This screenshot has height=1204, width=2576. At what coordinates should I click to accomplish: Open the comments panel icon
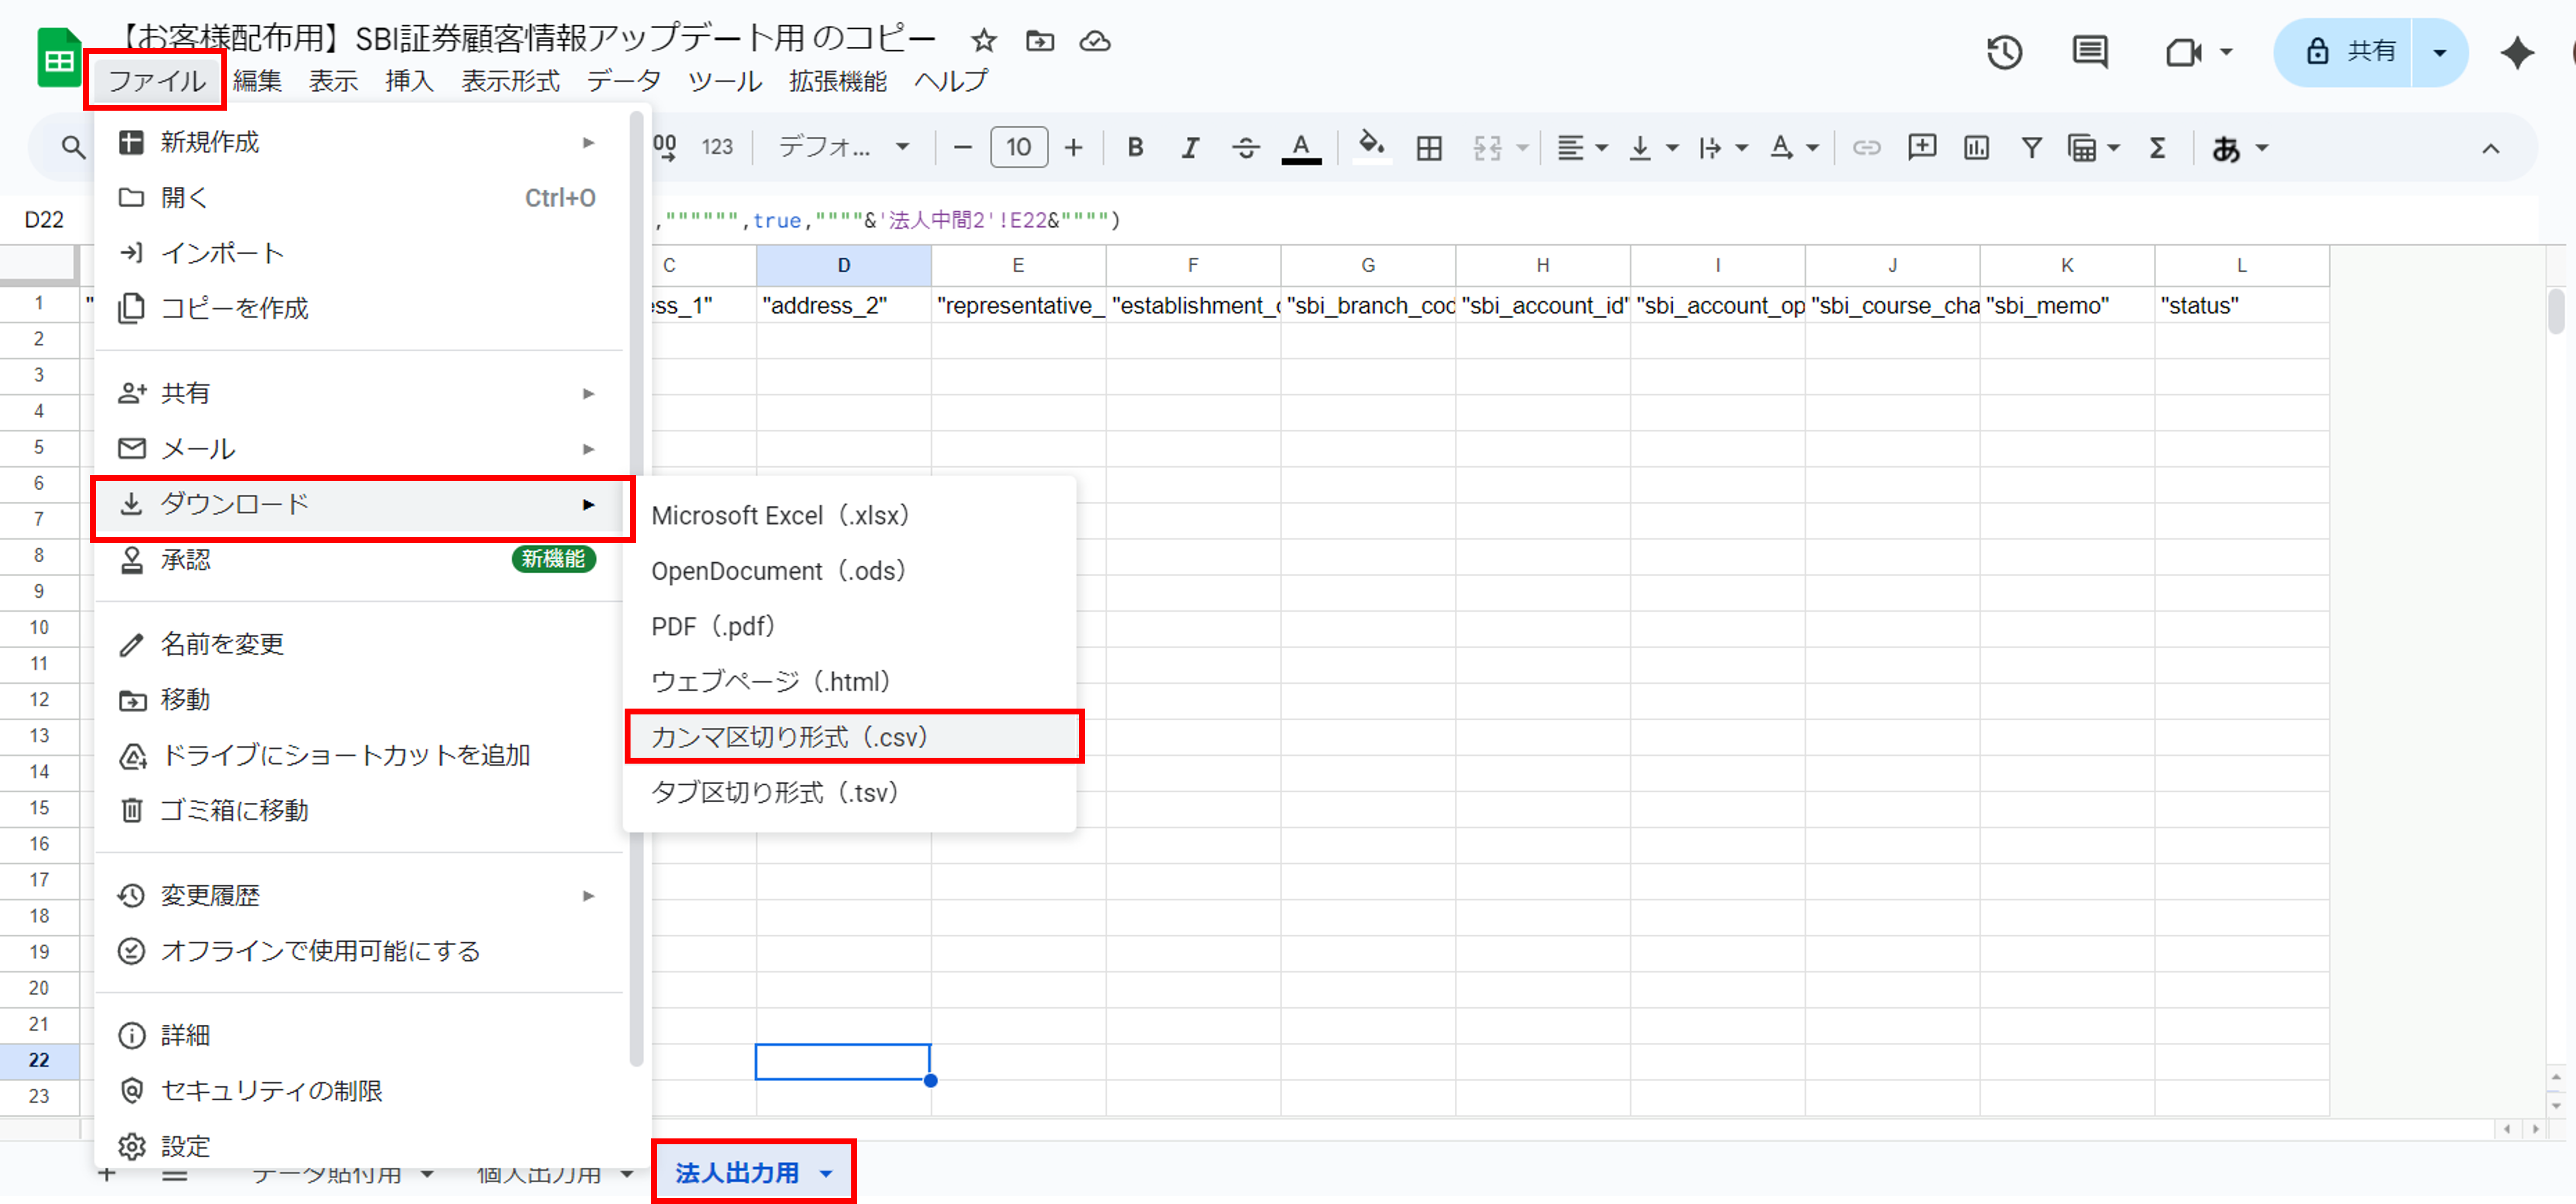pyautogui.click(x=2089, y=52)
